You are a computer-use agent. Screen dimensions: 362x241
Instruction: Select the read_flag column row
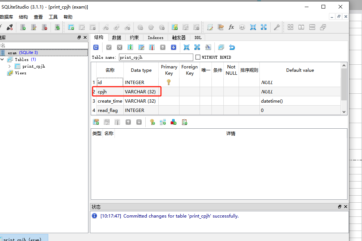click(x=216, y=110)
